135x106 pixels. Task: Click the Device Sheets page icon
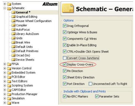coord(13,60)
